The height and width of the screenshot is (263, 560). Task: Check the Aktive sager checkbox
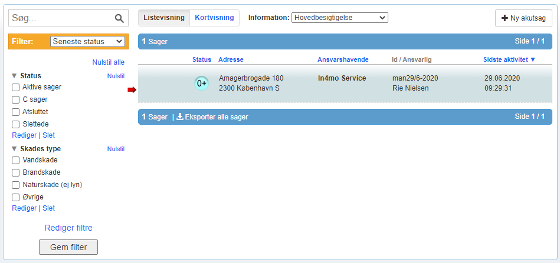click(16, 87)
